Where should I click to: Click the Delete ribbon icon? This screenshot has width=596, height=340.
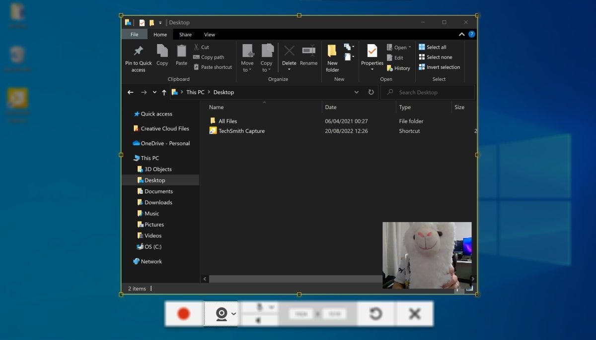[x=289, y=51]
